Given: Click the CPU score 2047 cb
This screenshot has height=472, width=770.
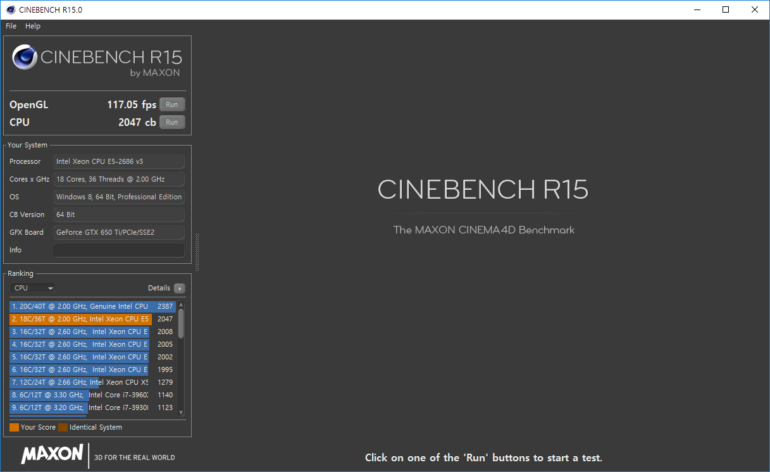Looking at the screenshot, I should [x=137, y=123].
